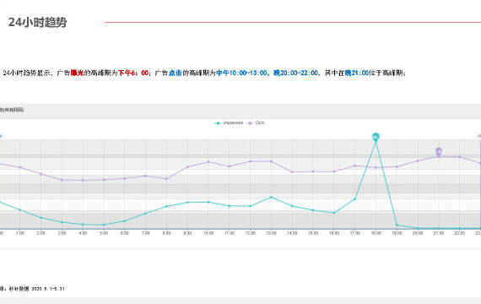Click the purple Click legend color marker
The width and height of the screenshot is (481, 304).
click(251, 123)
